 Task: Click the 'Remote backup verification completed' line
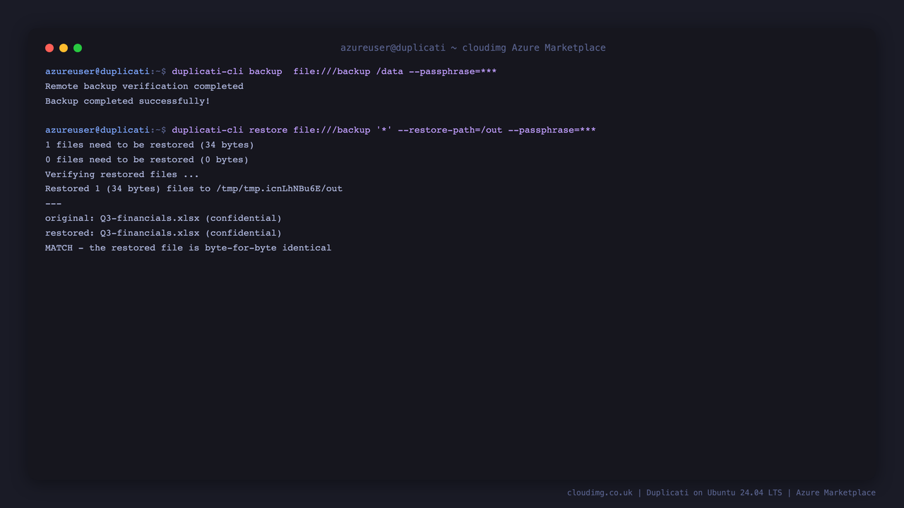pos(144,86)
